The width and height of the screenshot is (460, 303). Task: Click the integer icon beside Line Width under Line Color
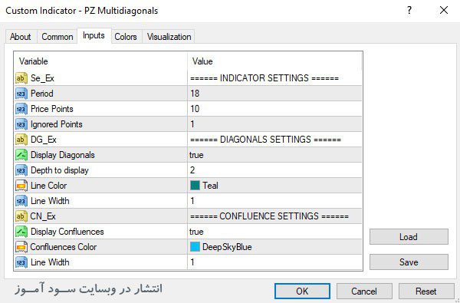(21, 201)
